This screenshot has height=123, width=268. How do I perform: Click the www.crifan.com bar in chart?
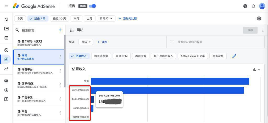click(167, 90)
